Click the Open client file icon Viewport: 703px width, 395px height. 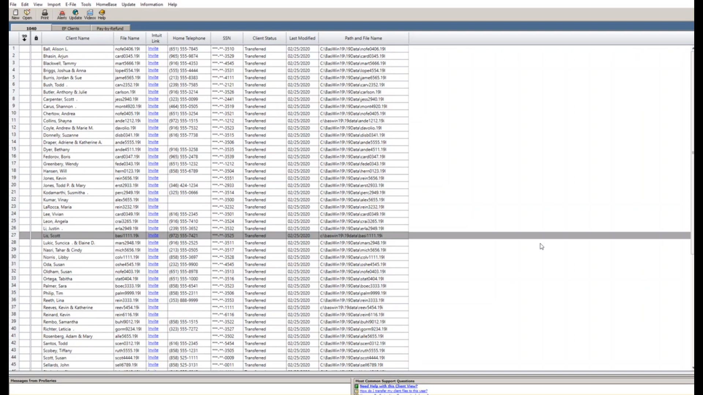point(27,14)
